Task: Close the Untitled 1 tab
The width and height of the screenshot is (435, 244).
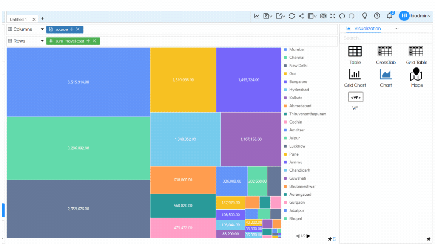Action: 34,19
